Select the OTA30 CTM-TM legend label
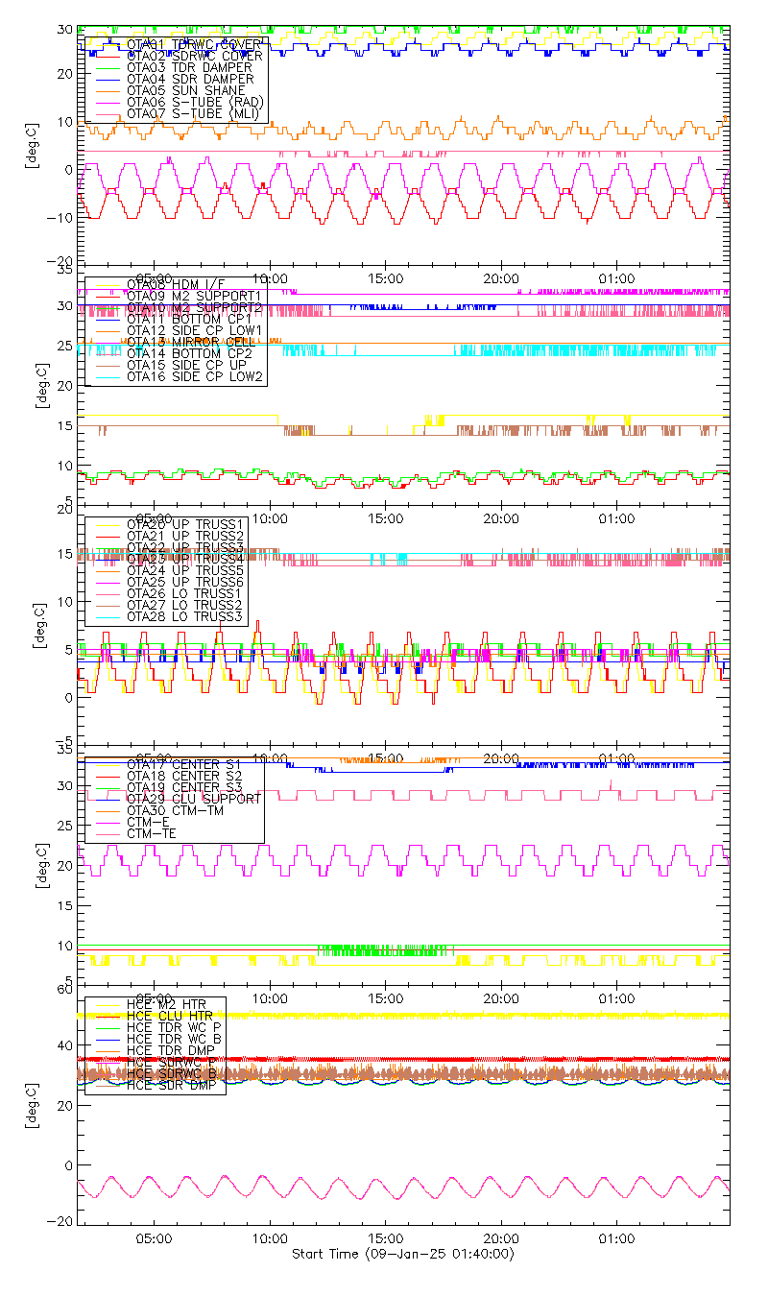768x1296 pixels. 176,810
